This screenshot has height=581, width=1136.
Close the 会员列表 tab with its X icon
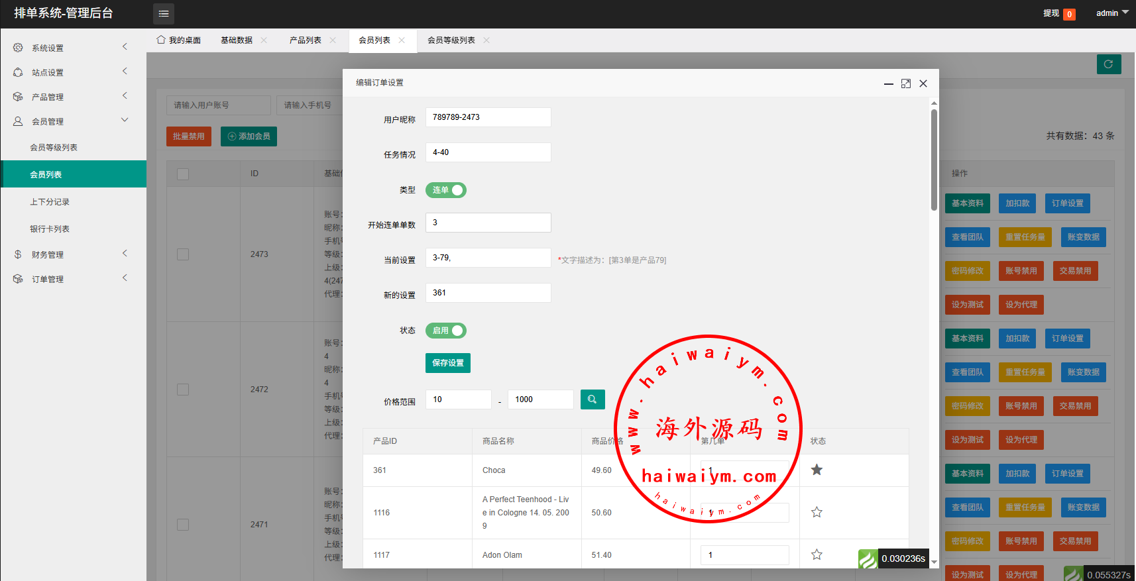click(402, 40)
